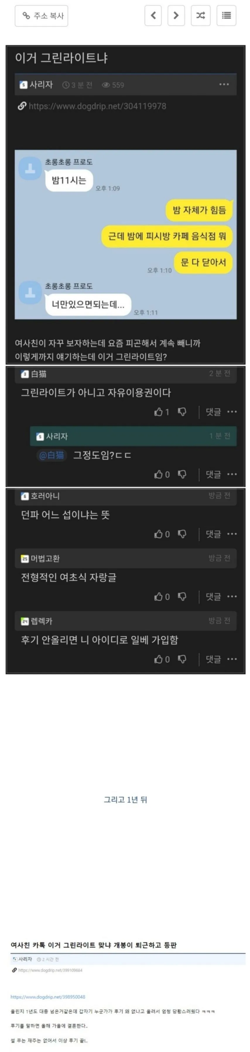Open more options on 호러아니's comment
250x1052 pixels.
pyautogui.click(x=232, y=534)
